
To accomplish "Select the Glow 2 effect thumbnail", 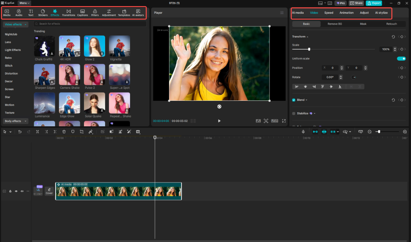I will pos(94,46).
